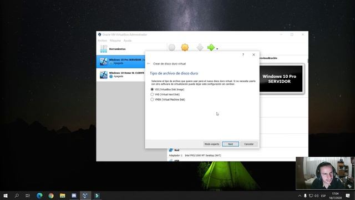This screenshot has height=200, width=355.
Task: Click the Nueva toolbar icon in VirtualBox
Action: pos(171,47)
